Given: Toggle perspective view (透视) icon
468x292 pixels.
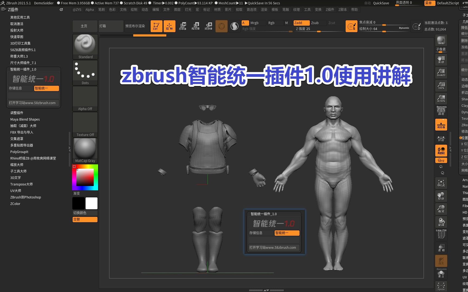Looking at the screenshot, I should click(x=441, y=111).
